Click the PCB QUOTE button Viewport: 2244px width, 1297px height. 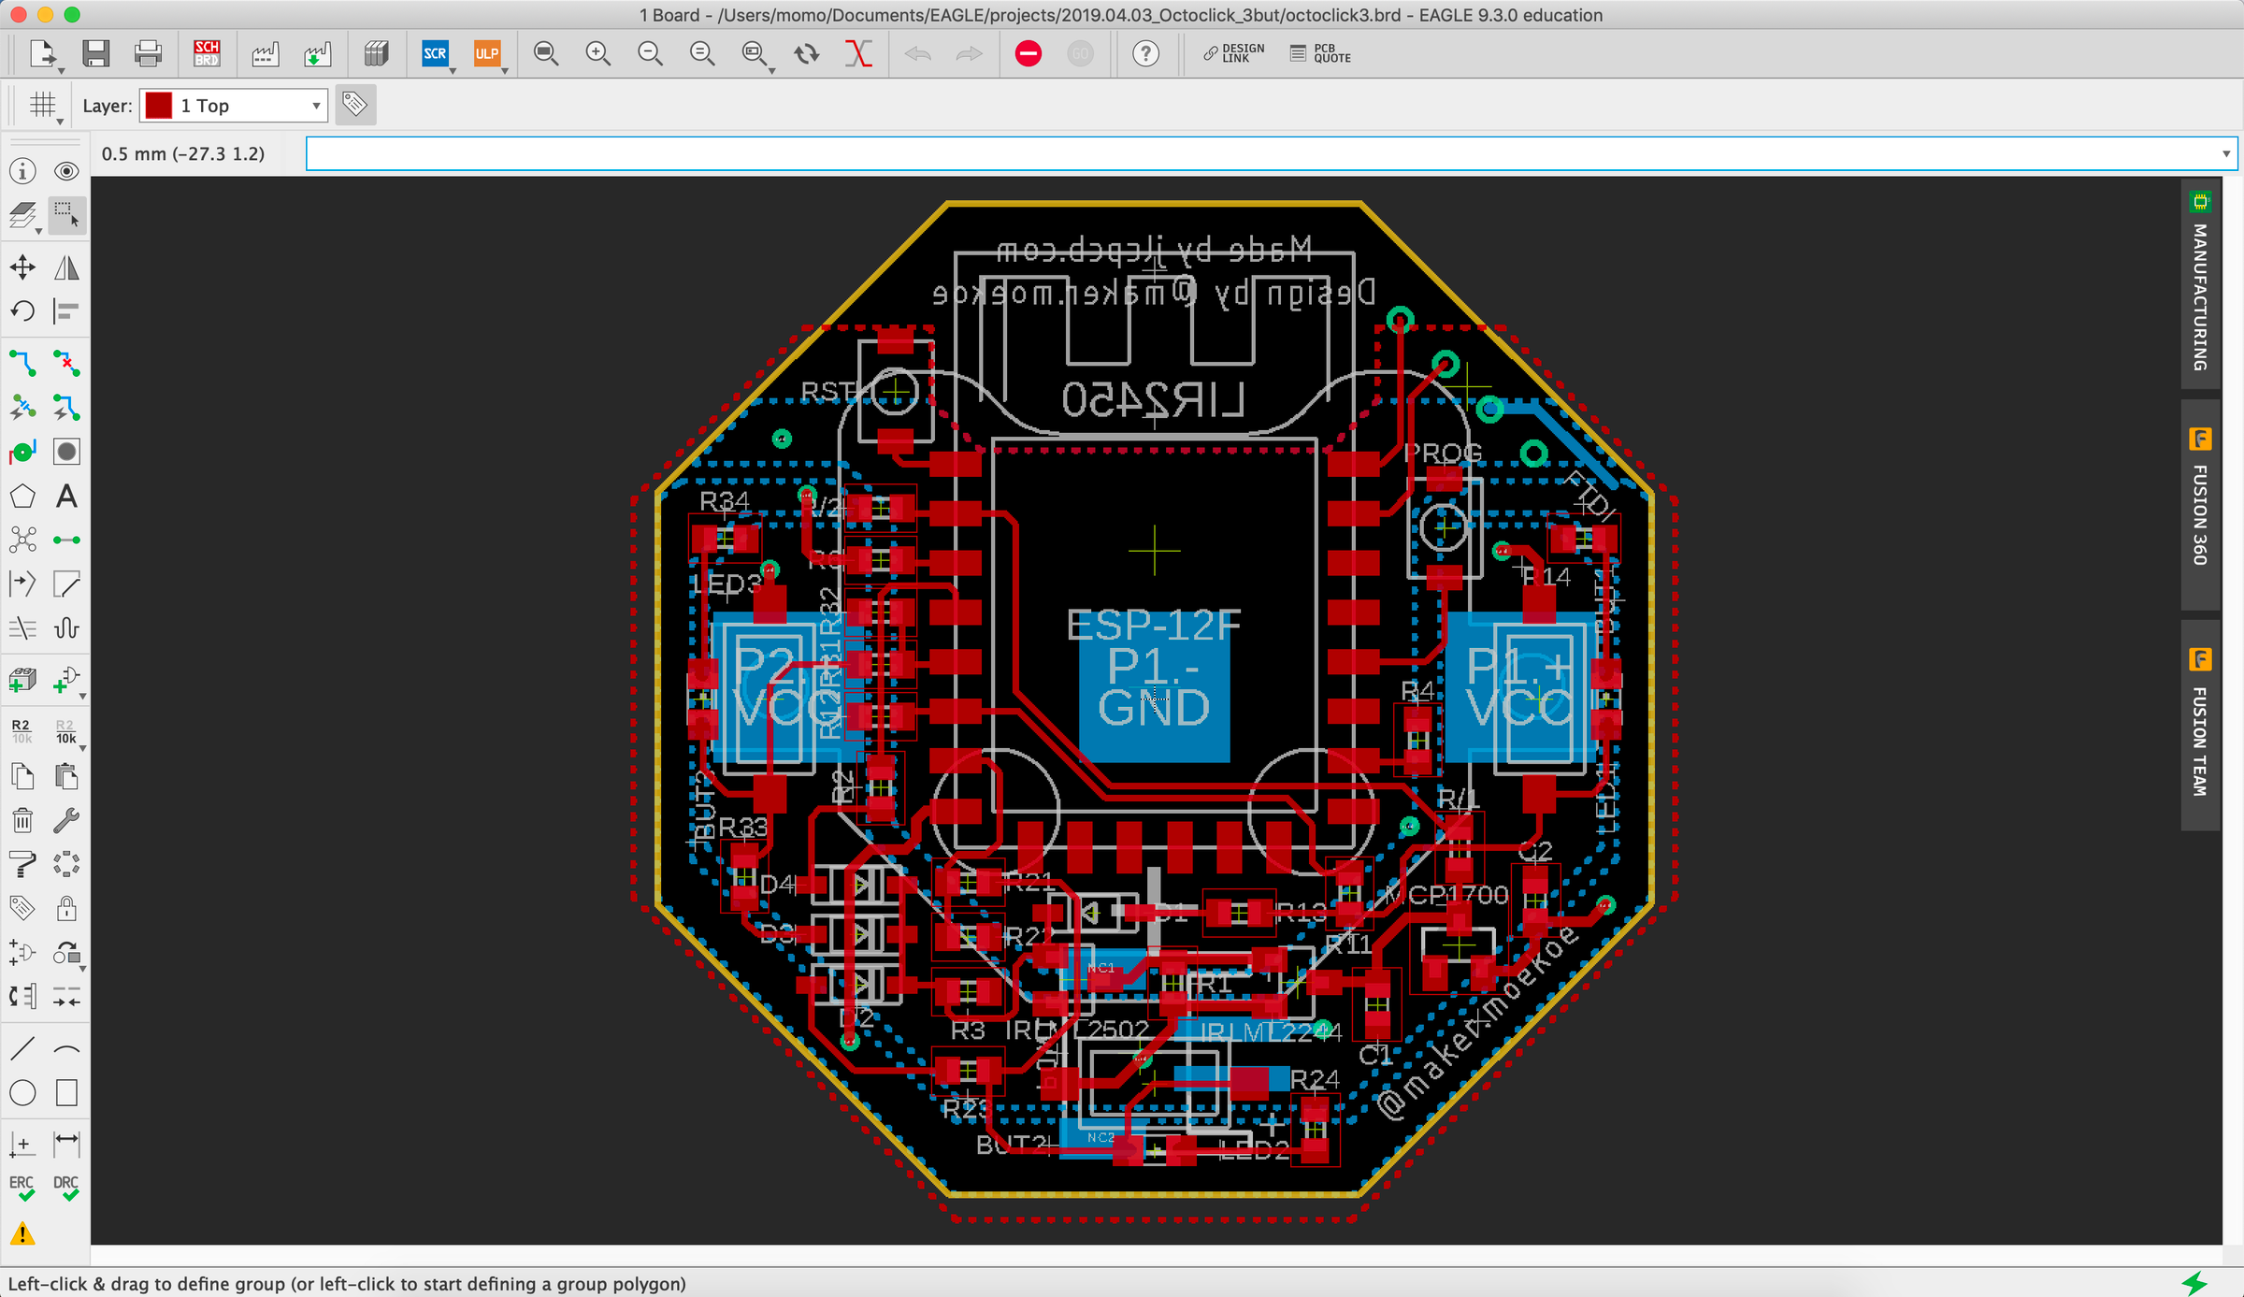(1318, 53)
